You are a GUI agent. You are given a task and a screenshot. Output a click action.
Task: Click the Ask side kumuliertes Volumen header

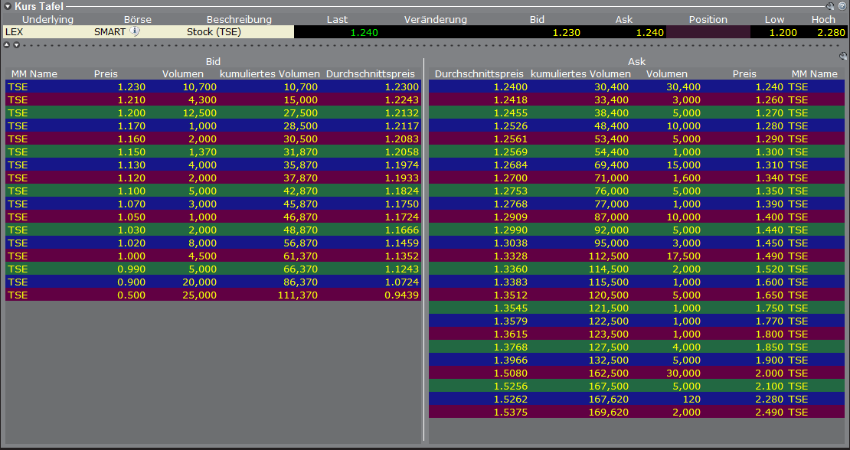coord(580,74)
